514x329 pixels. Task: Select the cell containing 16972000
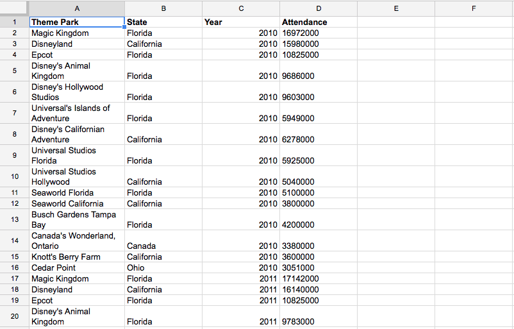click(x=319, y=33)
